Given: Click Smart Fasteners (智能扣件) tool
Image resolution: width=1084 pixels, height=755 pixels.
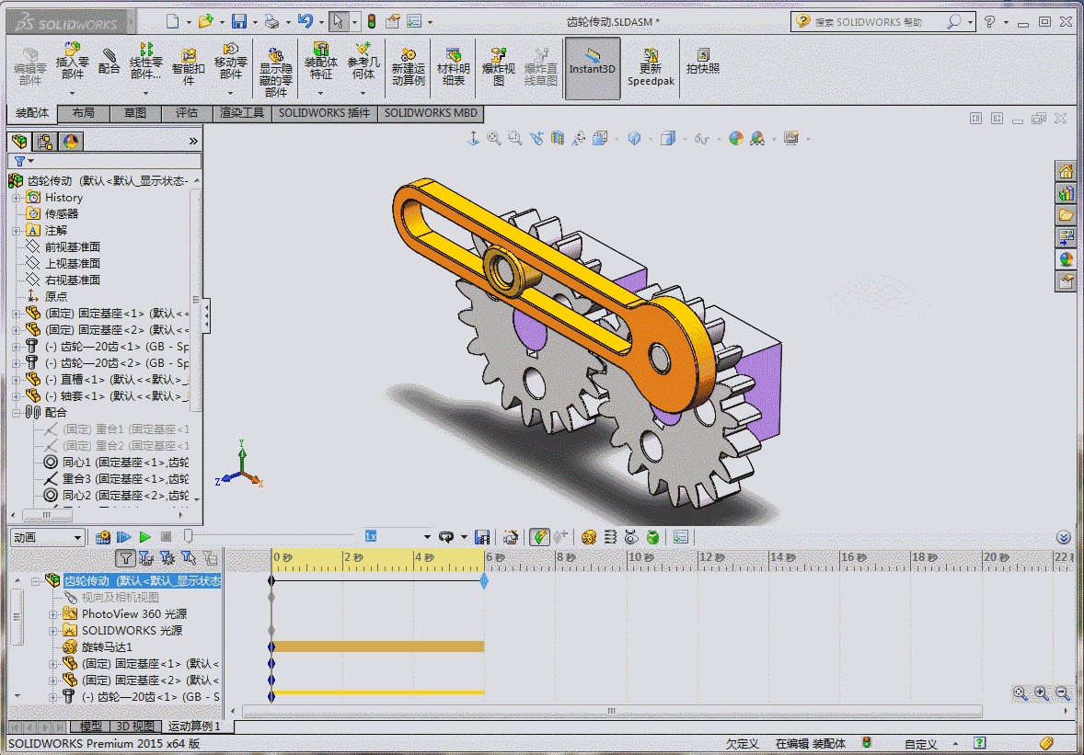Looking at the screenshot, I should (188, 65).
